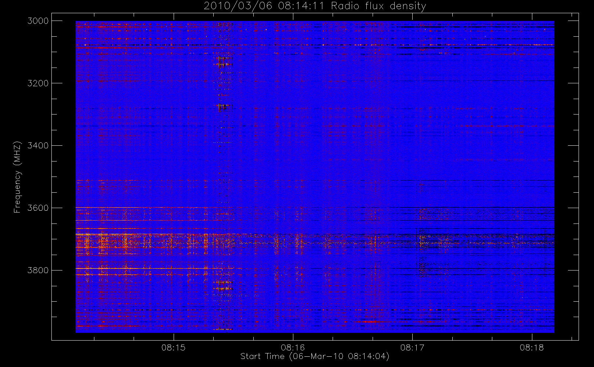Click the 'Start Time (06-Mar-10 08:14:04)' axis label

tap(315, 356)
